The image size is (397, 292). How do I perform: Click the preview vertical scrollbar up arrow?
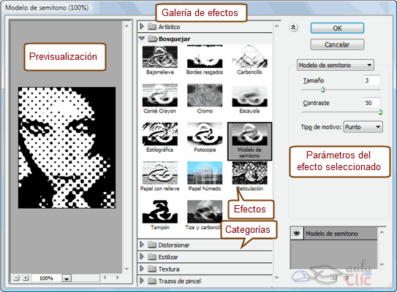coord(126,26)
